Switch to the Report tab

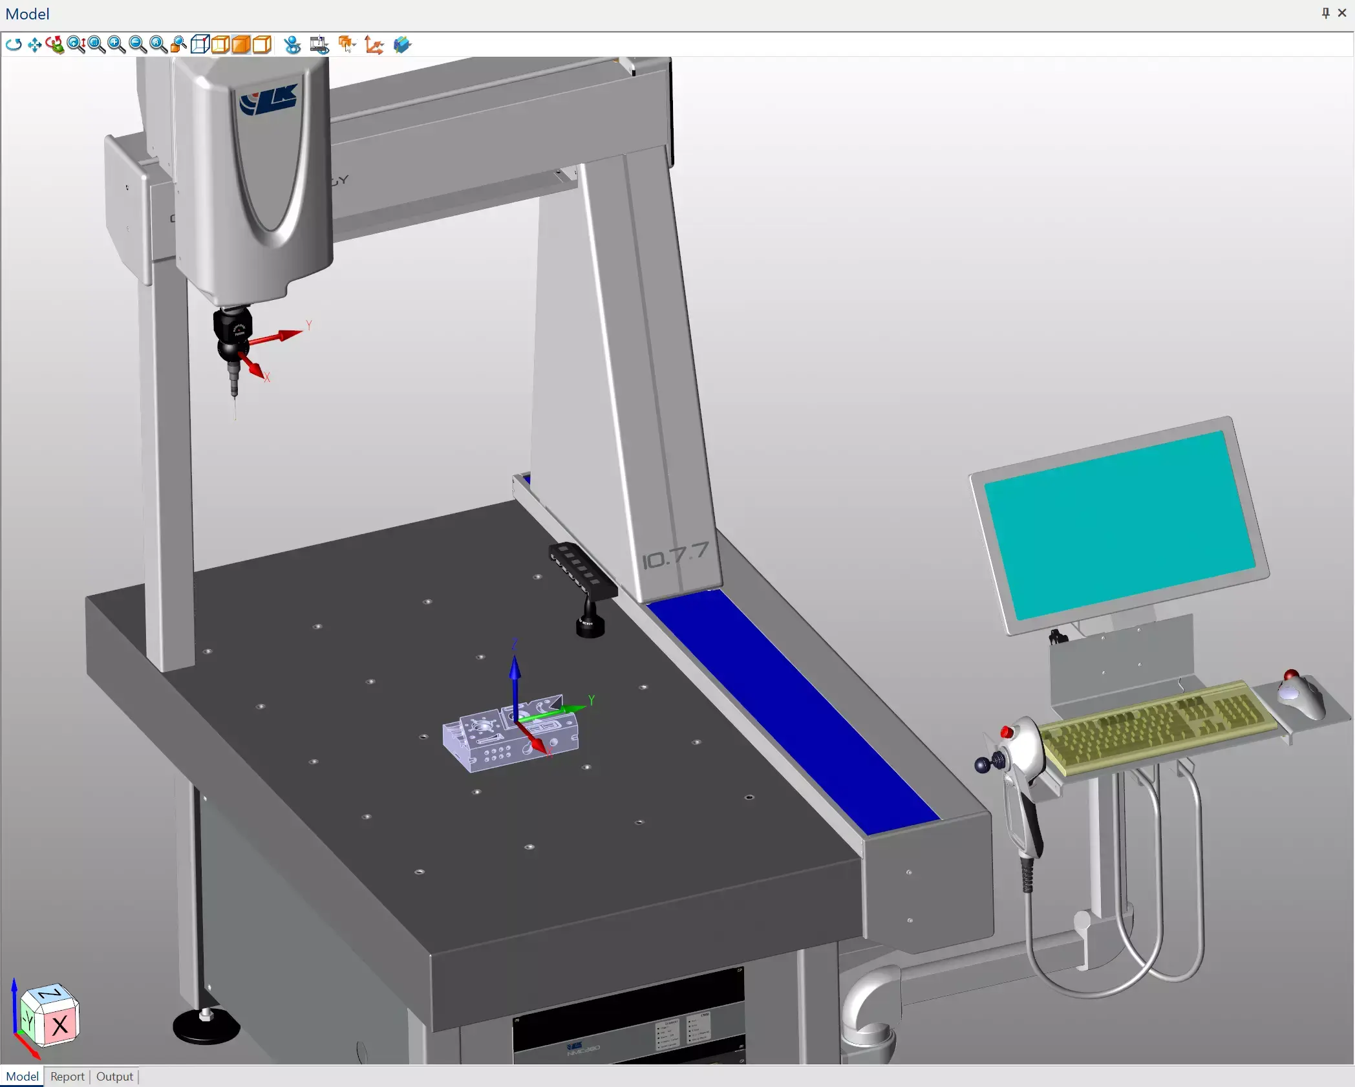coord(67,1077)
